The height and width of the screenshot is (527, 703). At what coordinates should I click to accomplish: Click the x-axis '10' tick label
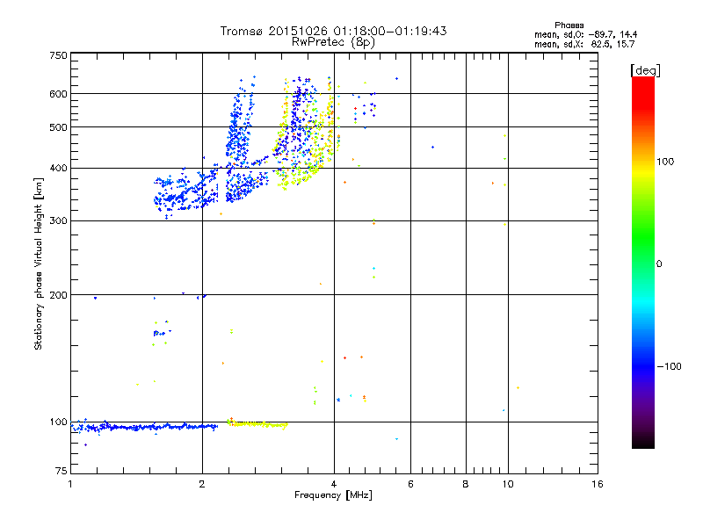pos(508,484)
